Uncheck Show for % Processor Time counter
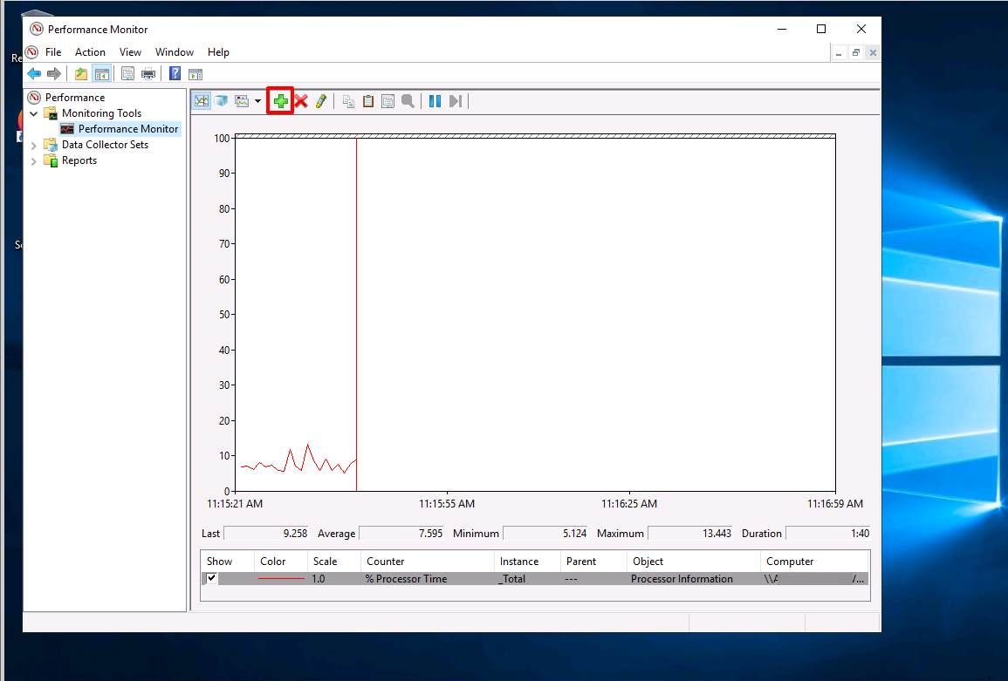The height and width of the screenshot is (681, 1008). click(211, 578)
